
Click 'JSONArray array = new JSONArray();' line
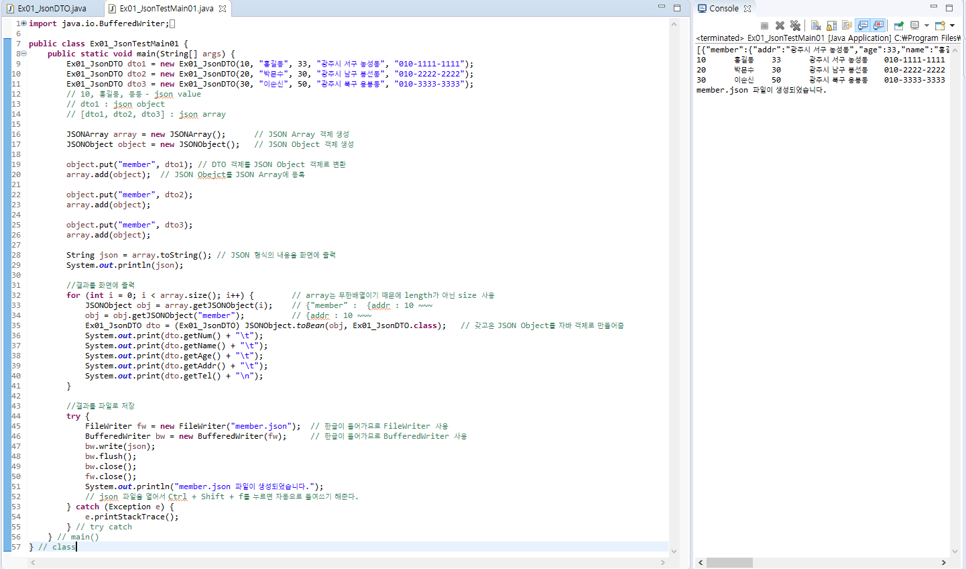coord(146,134)
